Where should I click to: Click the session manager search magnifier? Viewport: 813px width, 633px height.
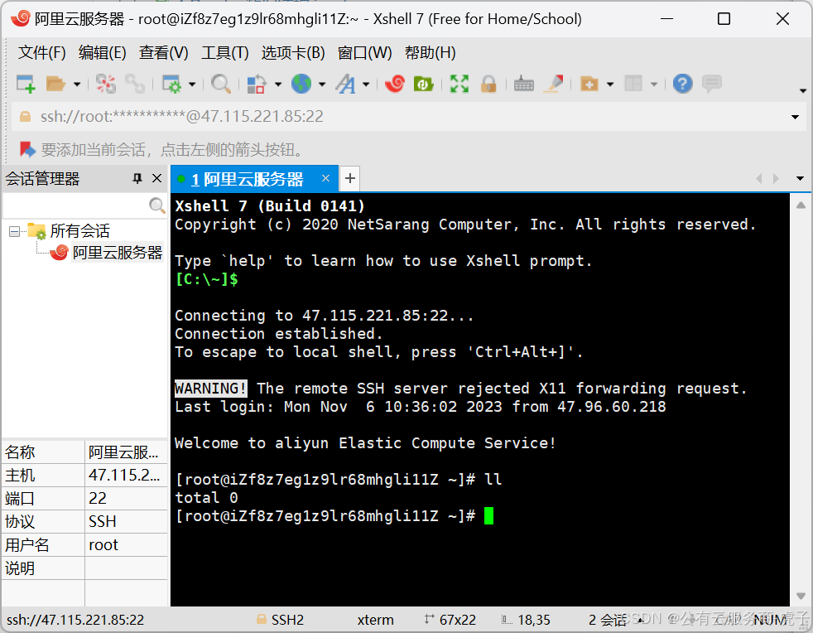coord(156,205)
